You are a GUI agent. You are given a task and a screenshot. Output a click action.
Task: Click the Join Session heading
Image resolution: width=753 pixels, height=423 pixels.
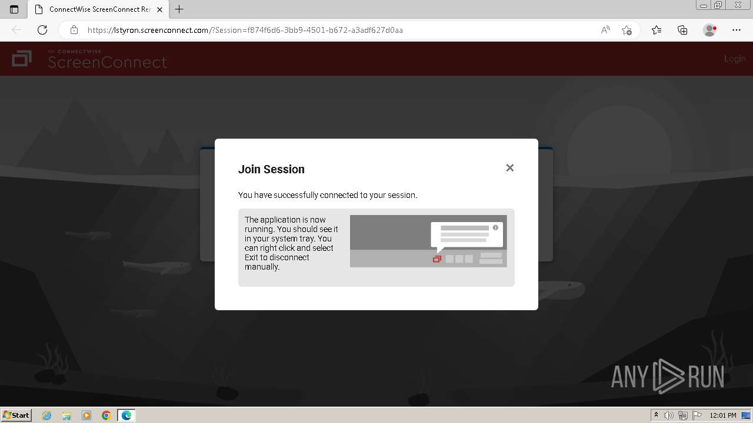pyautogui.click(x=271, y=169)
